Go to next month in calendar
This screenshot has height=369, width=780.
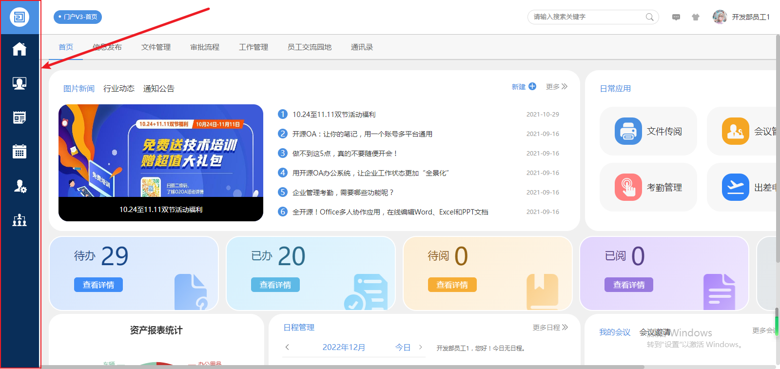click(420, 347)
